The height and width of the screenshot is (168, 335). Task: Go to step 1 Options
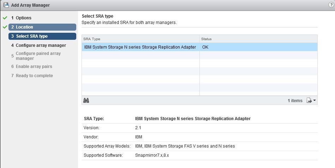(21, 18)
